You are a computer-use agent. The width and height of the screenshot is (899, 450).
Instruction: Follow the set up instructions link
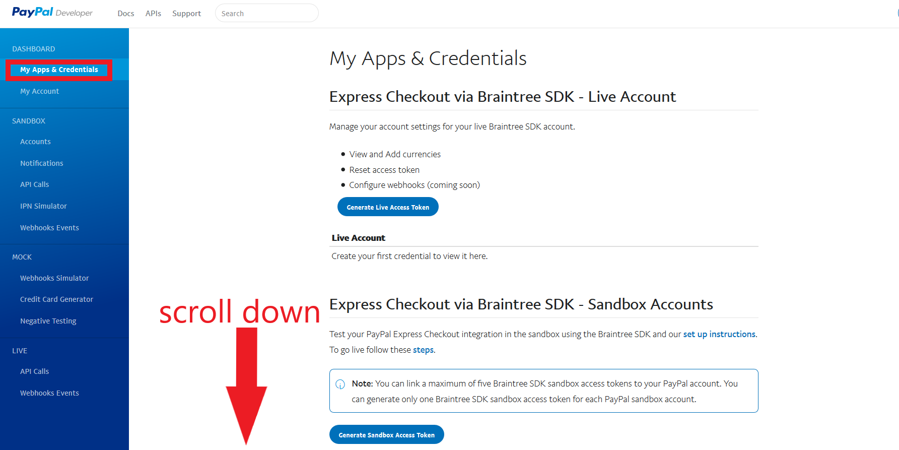[x=719, y=334]
